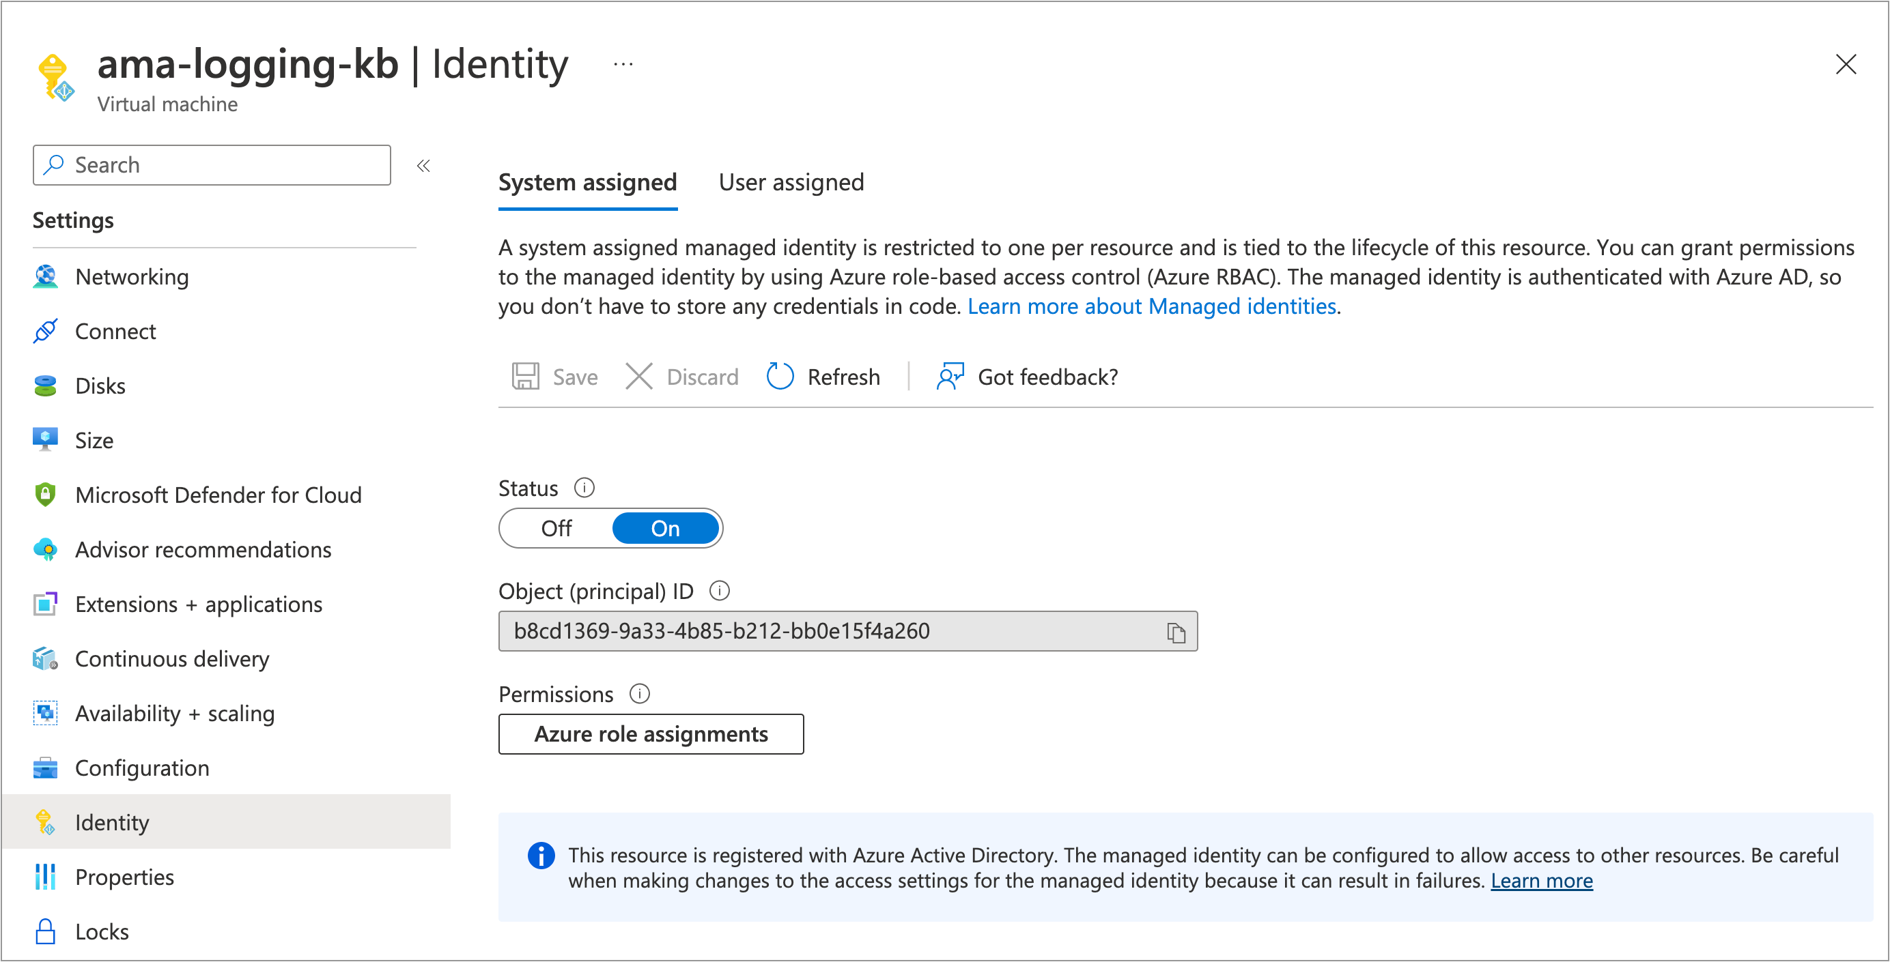Viewport: 1890px width, 962px height.
Task: Open the more options ellipsis in header
Action: tap(623, 65)
